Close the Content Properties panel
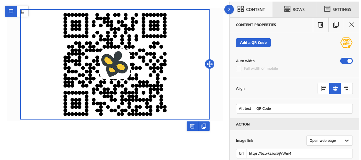The height and width of the screenshot is (160, 361). coord(351,25)
